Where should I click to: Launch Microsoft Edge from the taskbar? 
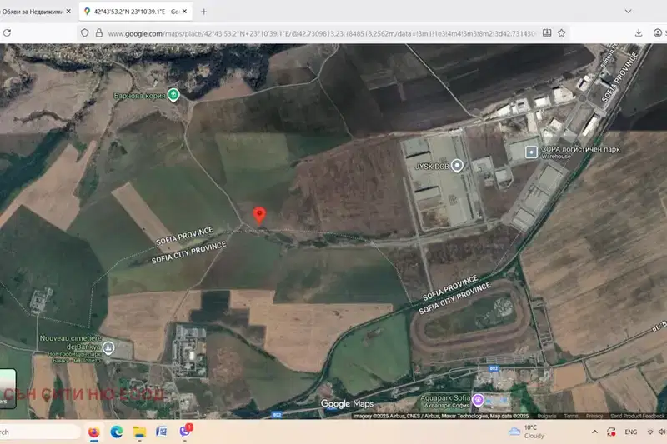click(117, 432)
